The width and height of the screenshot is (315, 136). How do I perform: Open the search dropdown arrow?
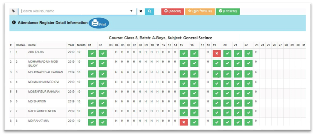[131, 11]
